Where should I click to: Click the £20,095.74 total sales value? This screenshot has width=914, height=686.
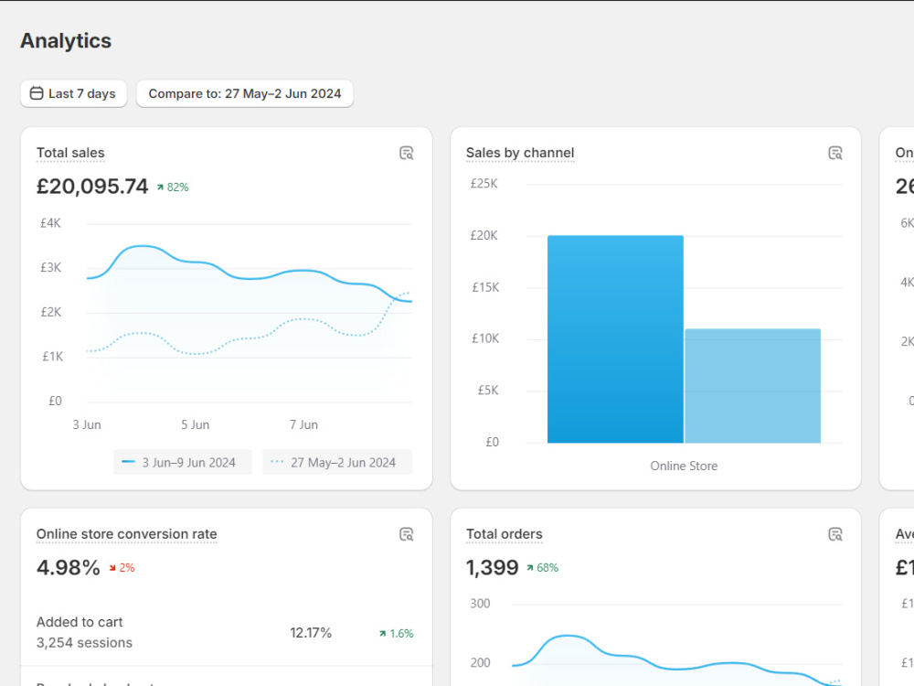click(x=92, y=186)
